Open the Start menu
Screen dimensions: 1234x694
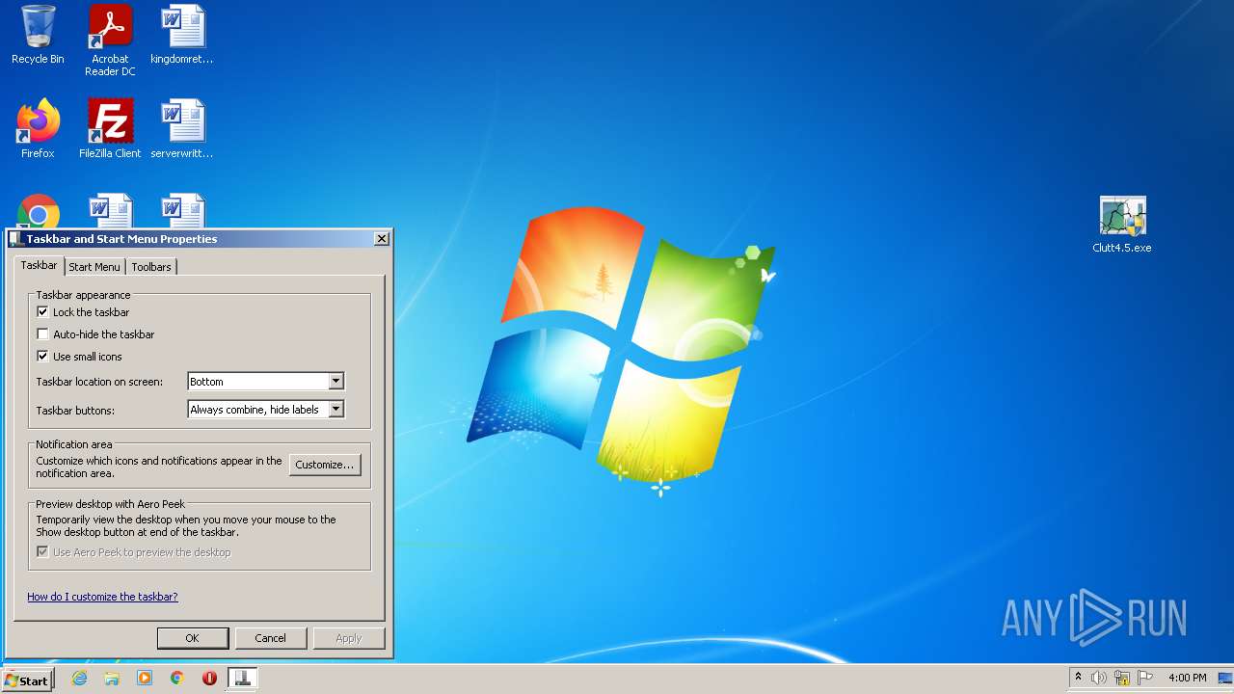tap(27, 680)
